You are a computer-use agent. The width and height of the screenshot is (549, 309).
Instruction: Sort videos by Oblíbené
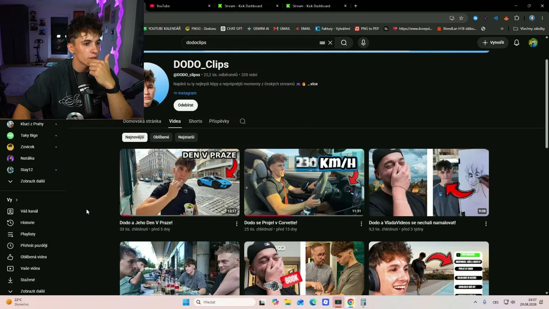(161, 137)
